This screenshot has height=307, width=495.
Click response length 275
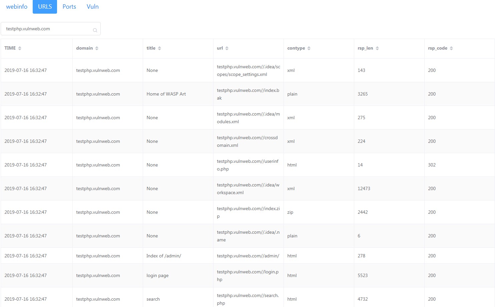(x=361, y=118)
